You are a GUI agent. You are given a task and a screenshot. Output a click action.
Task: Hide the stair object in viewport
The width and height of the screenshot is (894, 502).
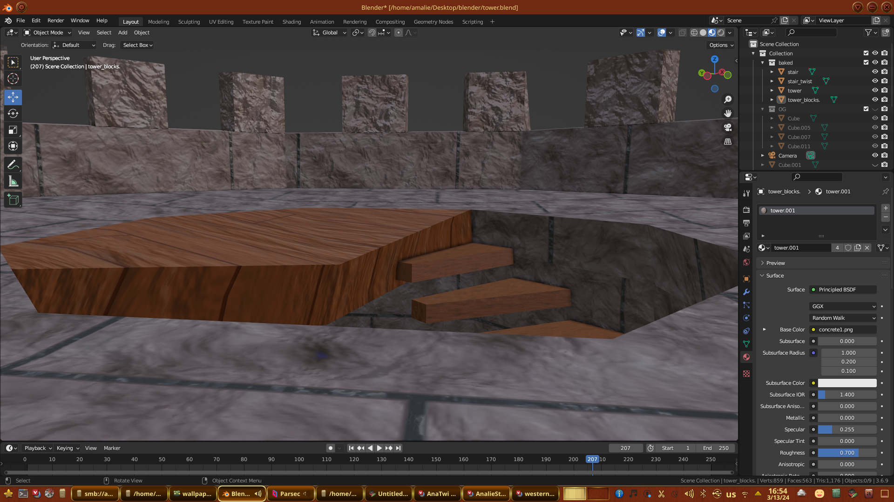coord(875,72)
